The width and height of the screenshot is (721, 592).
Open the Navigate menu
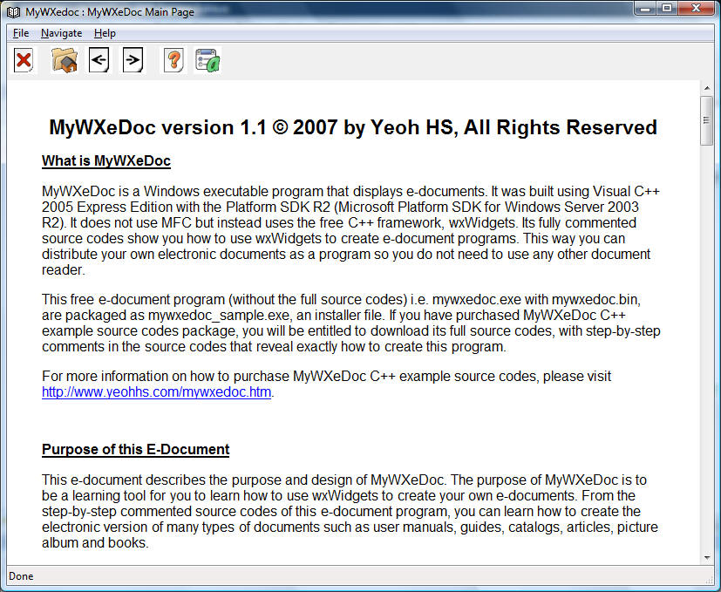(x=61, y=33)
